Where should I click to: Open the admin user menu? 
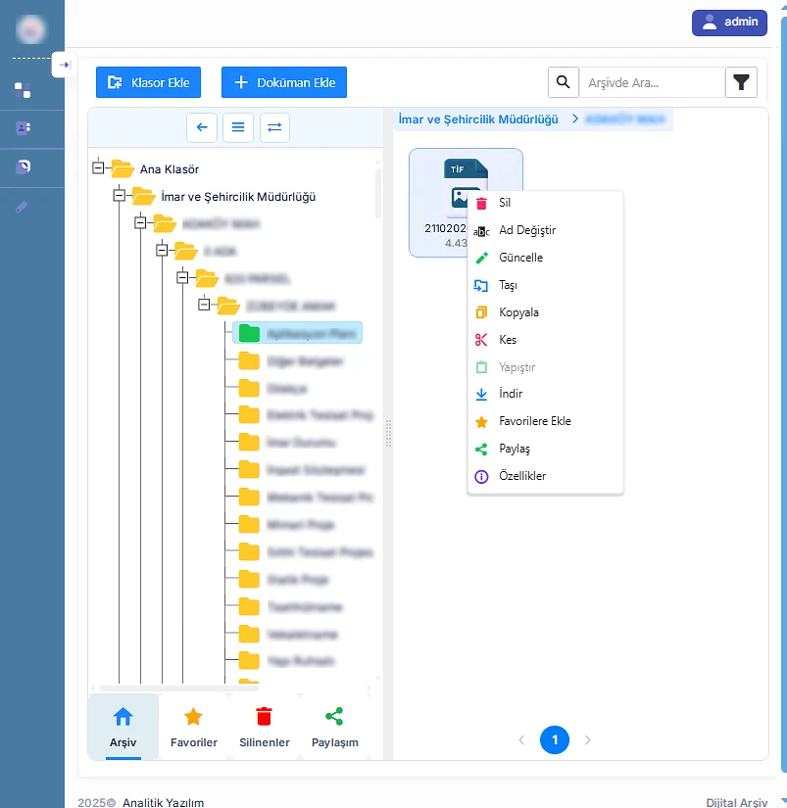pos(729,23)
